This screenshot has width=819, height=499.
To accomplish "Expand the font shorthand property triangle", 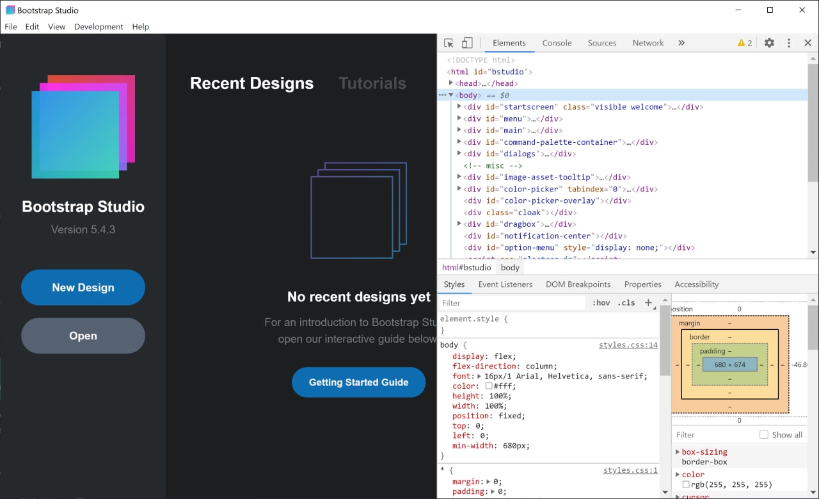I will click(x=480, y=376).
